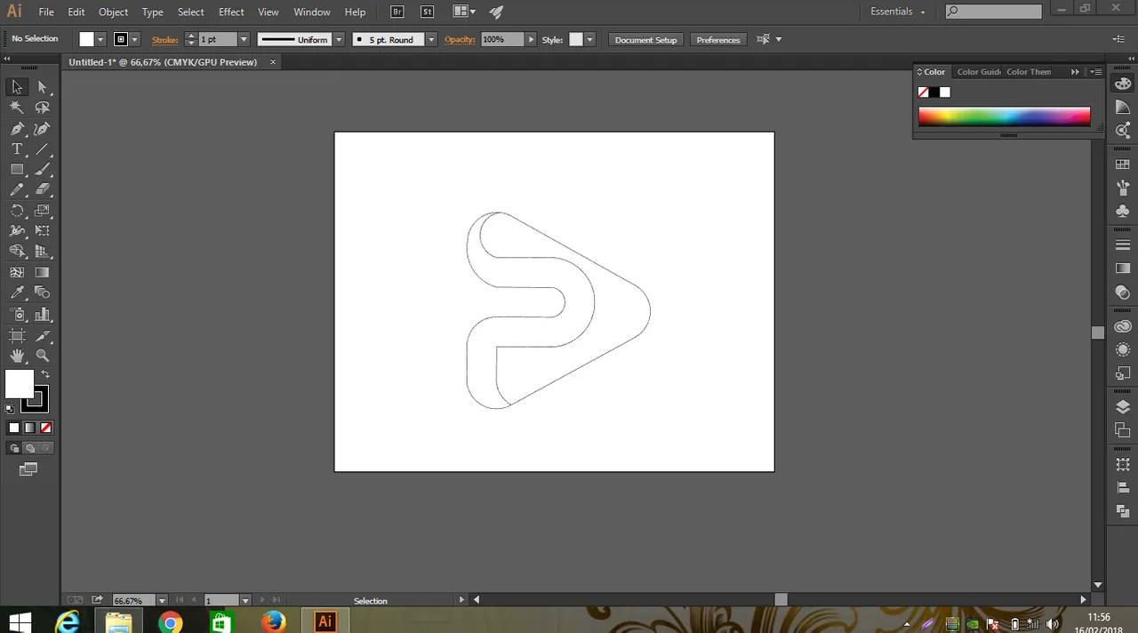Viewport: 1138px width, 633px height.
Task: Select the Shape Builder tool
Action: tap(17, 252)
